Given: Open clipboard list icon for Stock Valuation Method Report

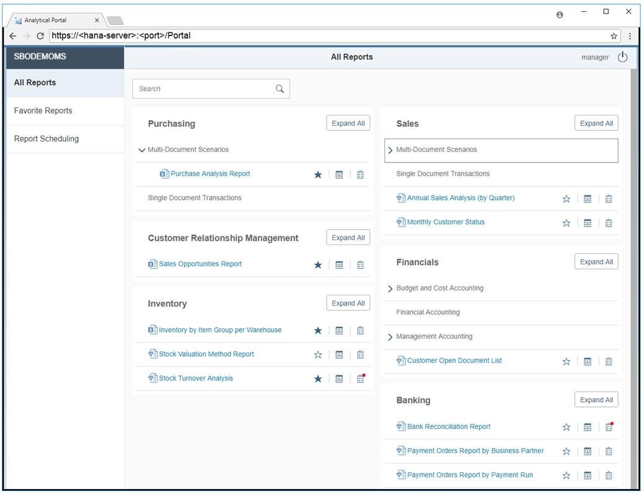Looking at the screenshot, I should click(x=360, y=355).
